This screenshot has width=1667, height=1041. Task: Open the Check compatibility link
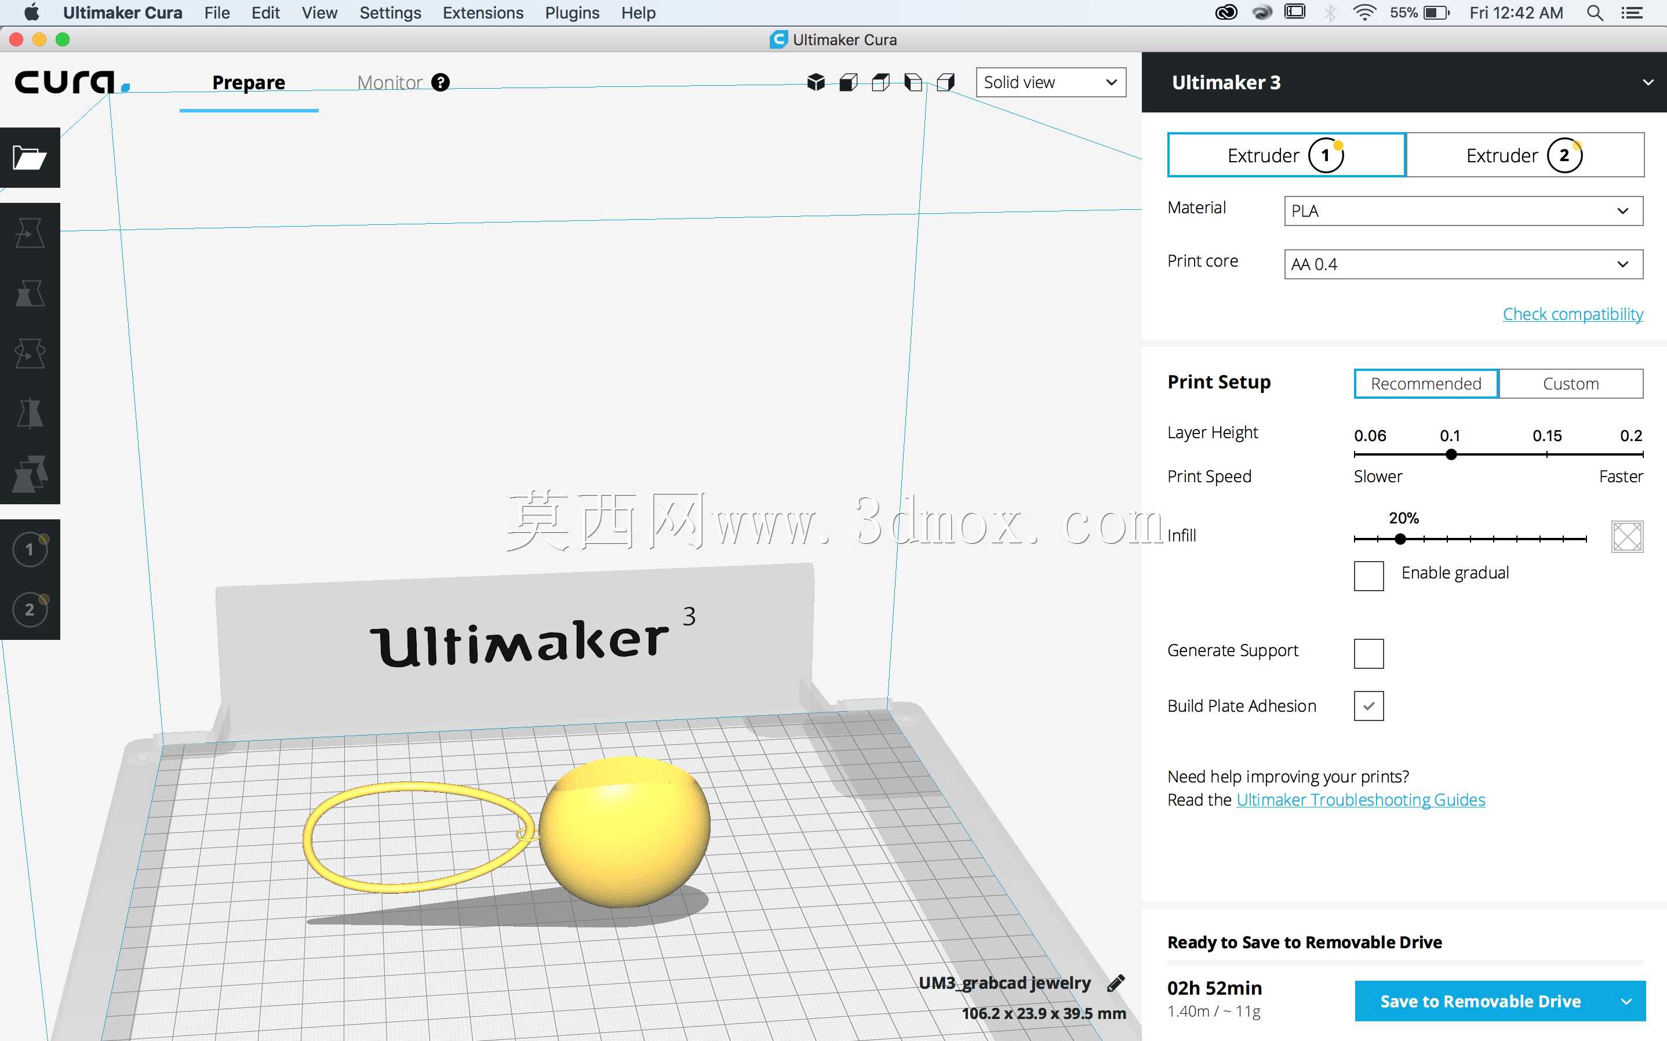pos(1573,314)
